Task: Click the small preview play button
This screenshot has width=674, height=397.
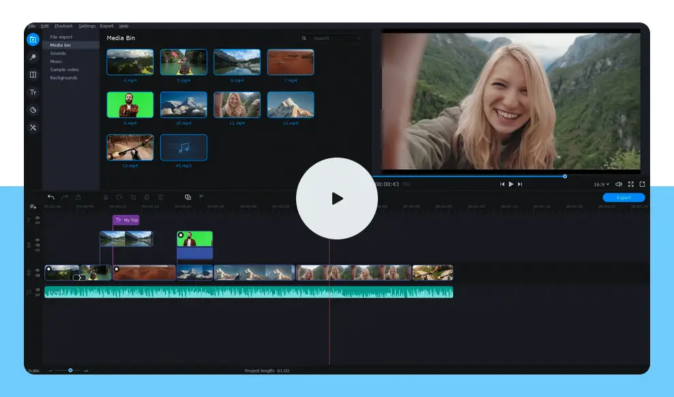Action: point(511,184)
